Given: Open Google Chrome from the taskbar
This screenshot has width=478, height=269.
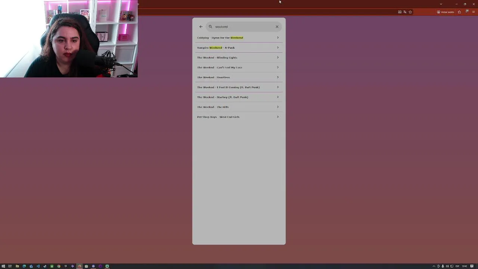Looking at the screenshot, I should 59,266.
